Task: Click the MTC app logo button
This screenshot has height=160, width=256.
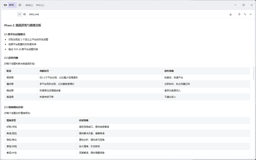Action: [x=10, y=5]
